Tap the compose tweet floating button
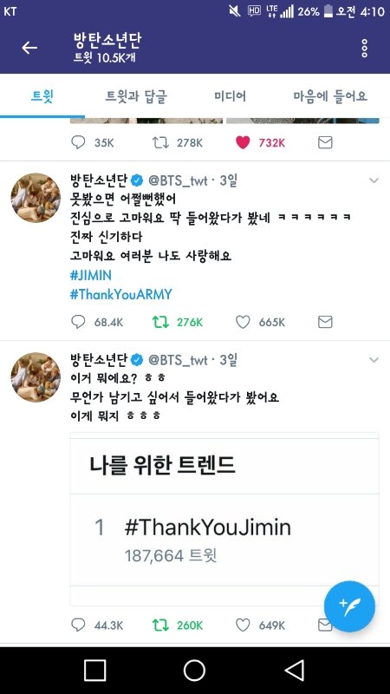This screenshot has width=390, height=694. [x=349, y=606]
